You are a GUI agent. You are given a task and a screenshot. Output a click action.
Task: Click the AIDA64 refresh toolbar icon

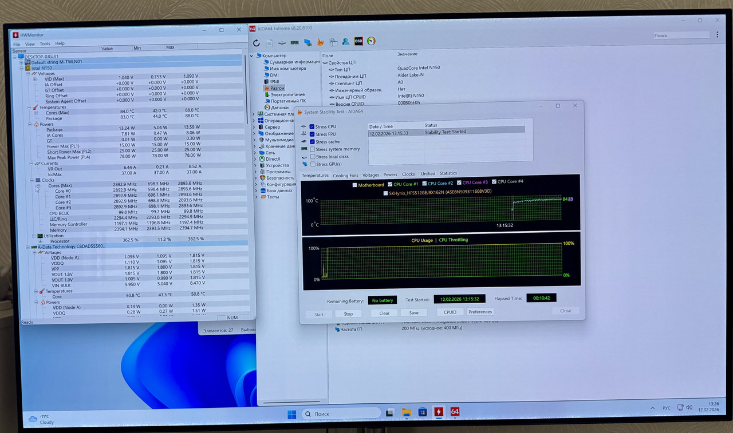click(256, 43)
